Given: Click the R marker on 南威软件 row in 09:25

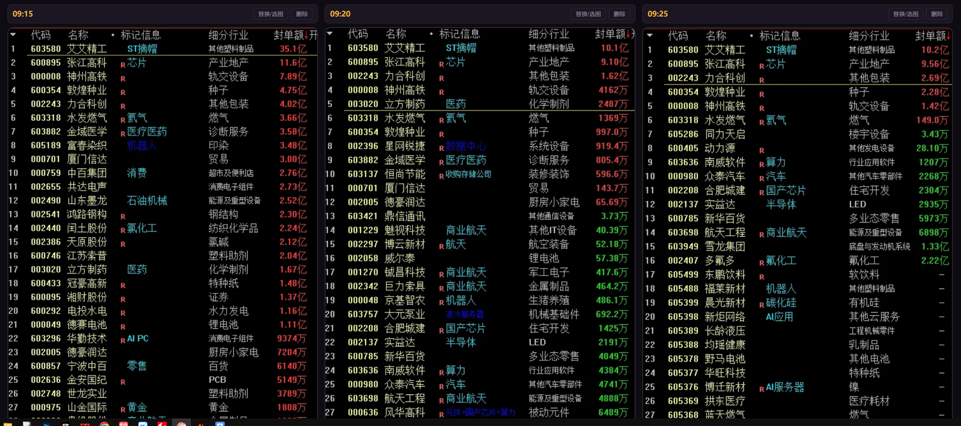Looking at the screenshot, I should (762, 164).
